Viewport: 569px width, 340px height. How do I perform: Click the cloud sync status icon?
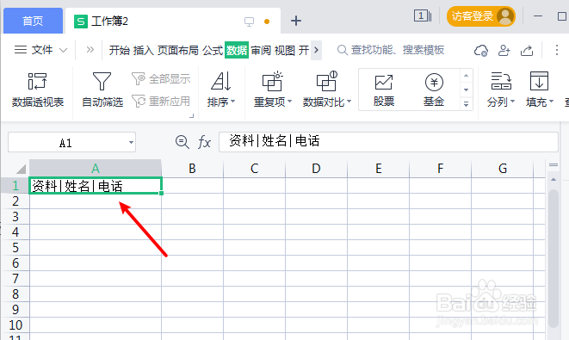coord(481,51)
